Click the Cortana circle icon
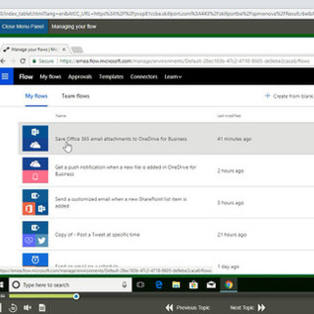Viewport: 314px width, 314px height. (16, 285)
